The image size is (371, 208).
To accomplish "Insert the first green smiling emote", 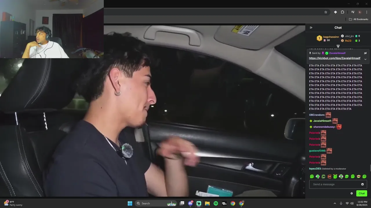I will [x=312, y=176].
